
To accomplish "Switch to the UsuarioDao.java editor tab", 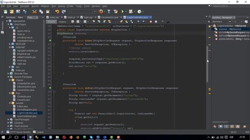I will pos(110,17).
